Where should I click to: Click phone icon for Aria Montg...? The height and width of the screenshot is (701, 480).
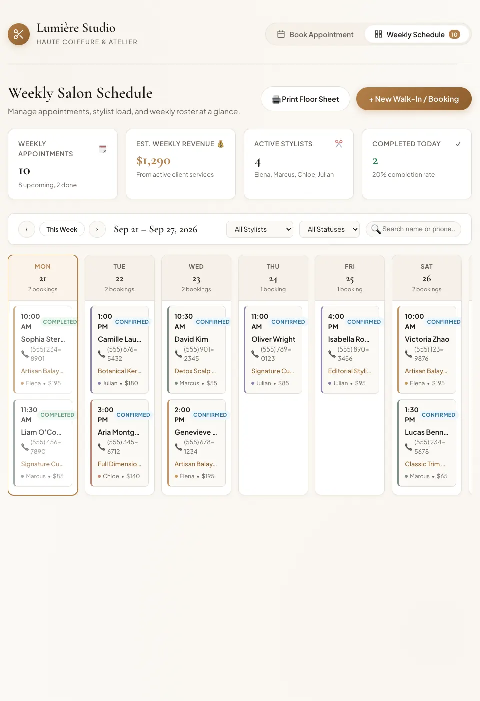click(102, 447)
